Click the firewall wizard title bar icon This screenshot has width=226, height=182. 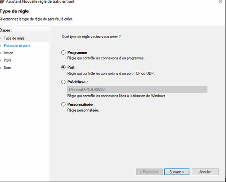(2, 1)
